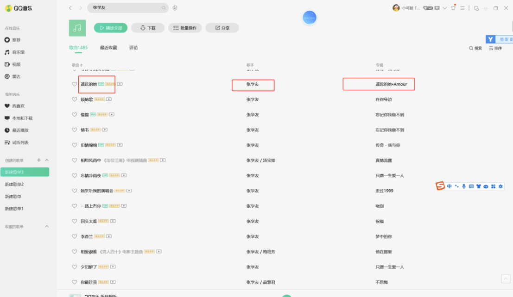Click the main menu hamburger icon
513x297 pixels.
tap(462, 8)
